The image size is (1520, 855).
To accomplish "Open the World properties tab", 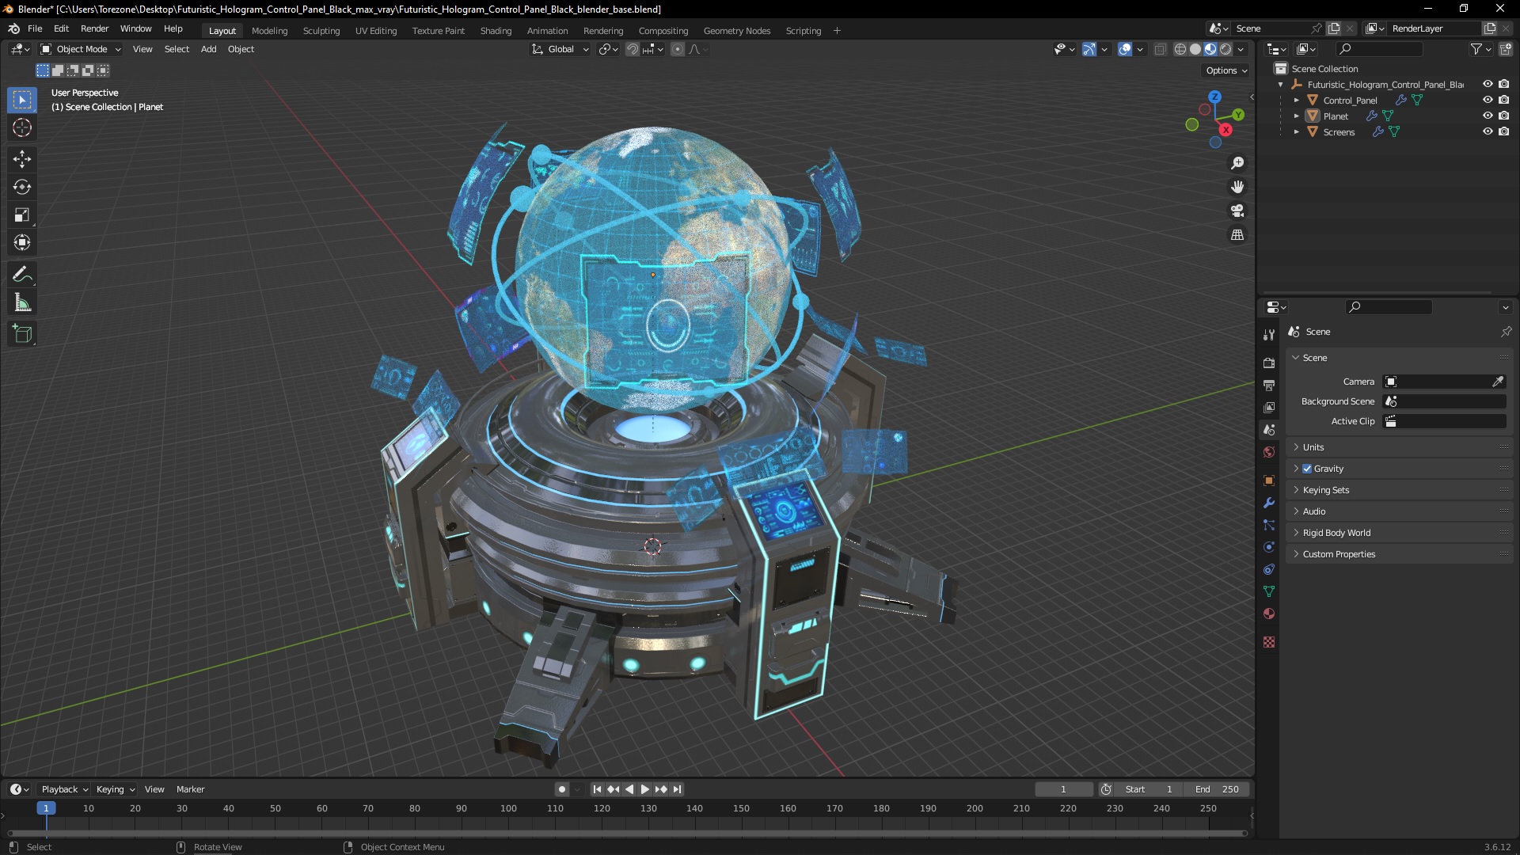I will click(1269, 452).
